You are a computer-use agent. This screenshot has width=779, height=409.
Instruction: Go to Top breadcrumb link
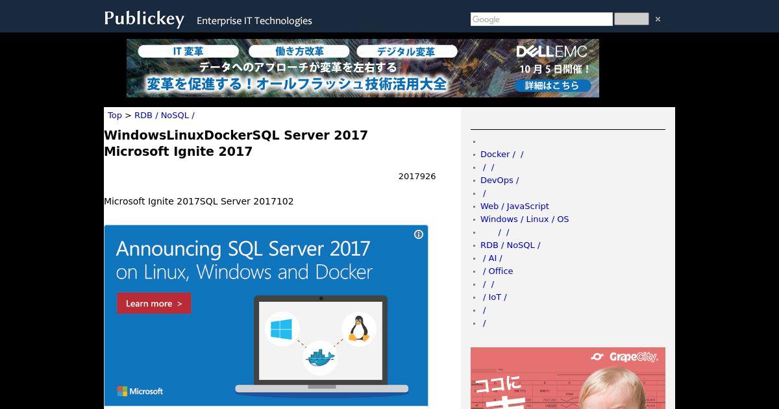pyautogui.click(x=115, y=116)
